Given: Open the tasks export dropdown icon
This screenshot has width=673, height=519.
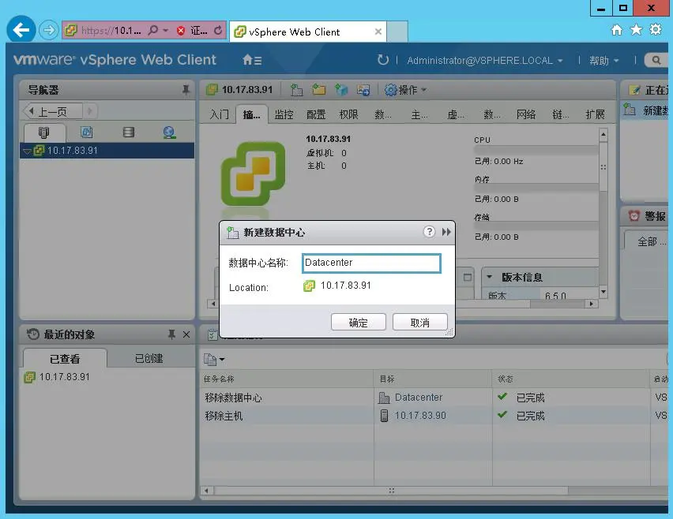Looking at the screenshot, I should point(214,360).
